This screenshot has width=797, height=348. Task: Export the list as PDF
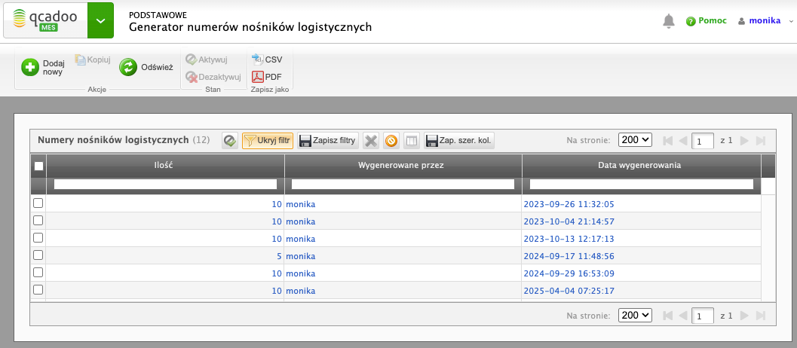tap(267, 77)
